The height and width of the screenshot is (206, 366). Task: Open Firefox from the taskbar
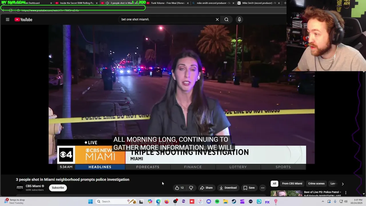167,201
